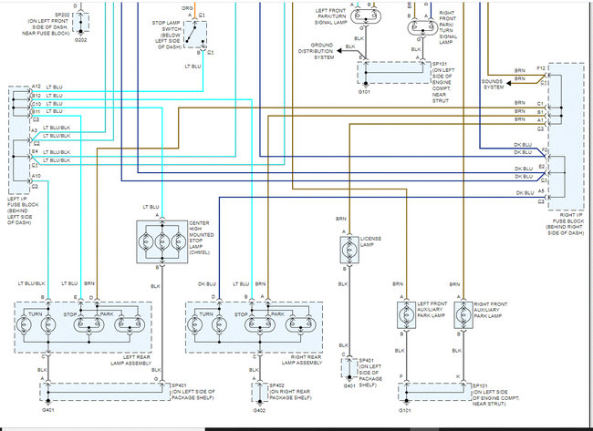
Task: Click the BRN label above the license lamp
Action: (x=341, y=219)
